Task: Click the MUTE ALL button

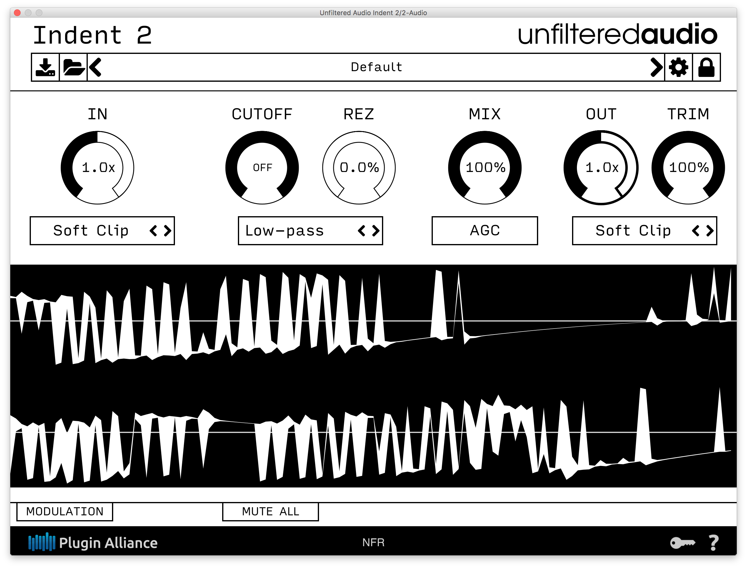Action: click(x=270, y=512)
